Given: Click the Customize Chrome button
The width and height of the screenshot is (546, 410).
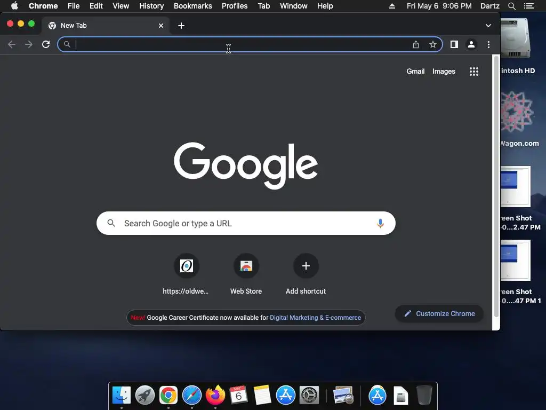Looking at the screenshot, I should (439, 313).
